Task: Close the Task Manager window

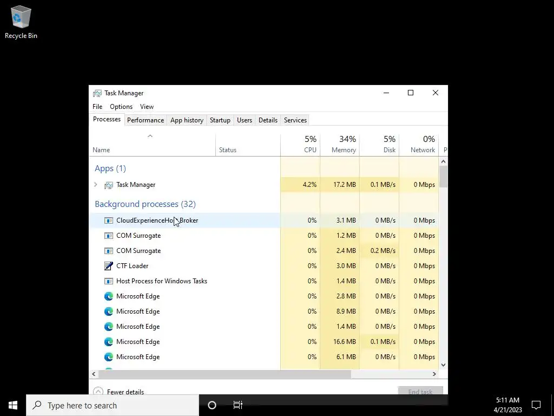Action: 436,93
